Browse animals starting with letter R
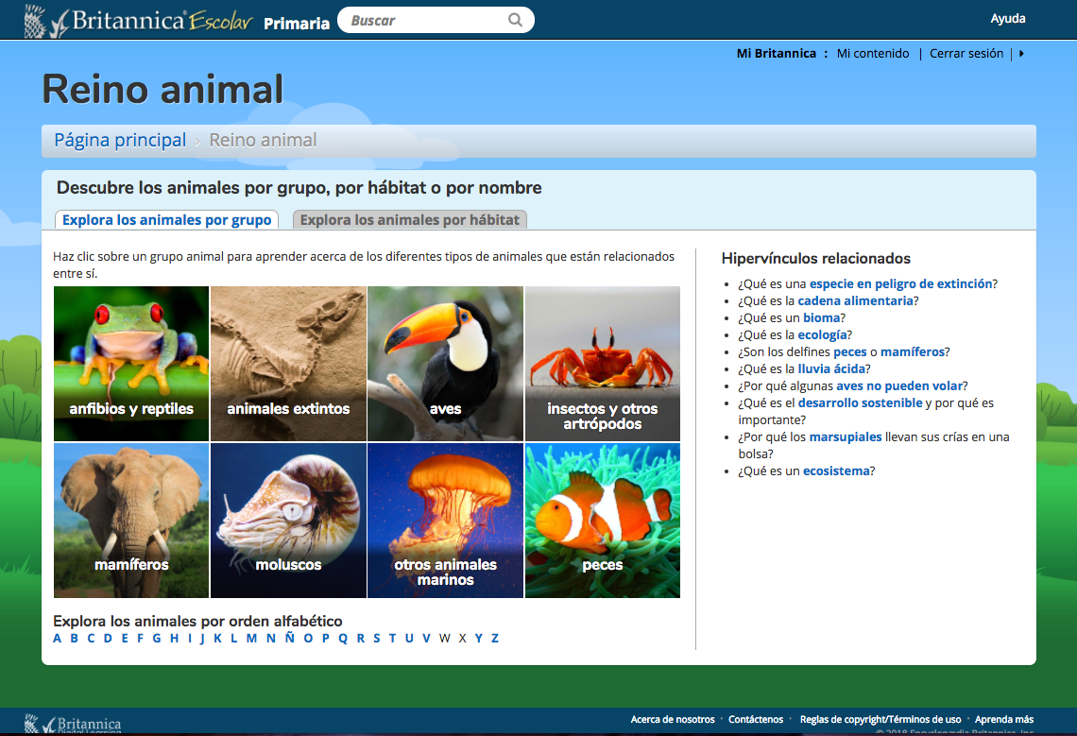The width and height of the screenshot is (1077, 736). (x=361, y=639)
